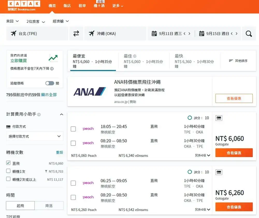The width and height of the screenshot is (259, 218).
Task: Click the ANA airline logo
Action: tap(90, 91)
